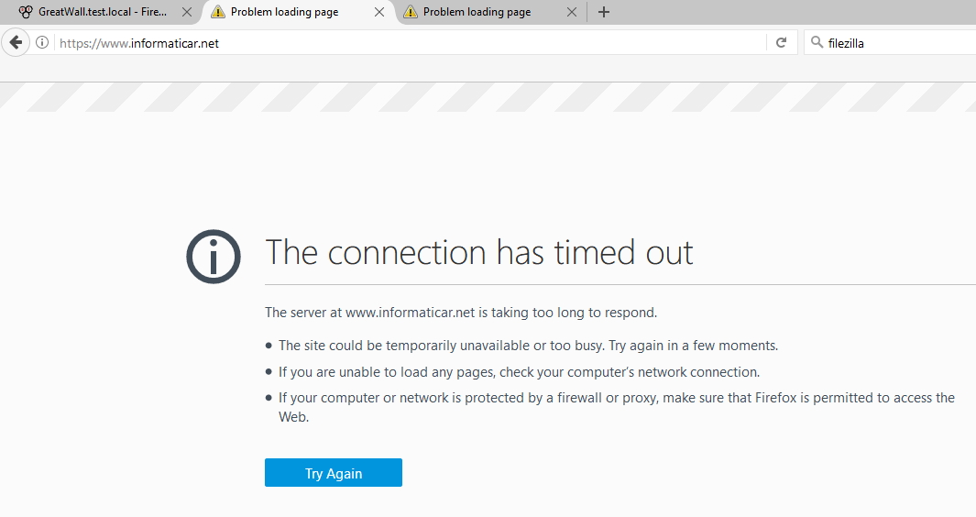The width and height of the screenshot is (976, 517).
Task: Click warning icon on third tab
Action: (x=411, y=12)
